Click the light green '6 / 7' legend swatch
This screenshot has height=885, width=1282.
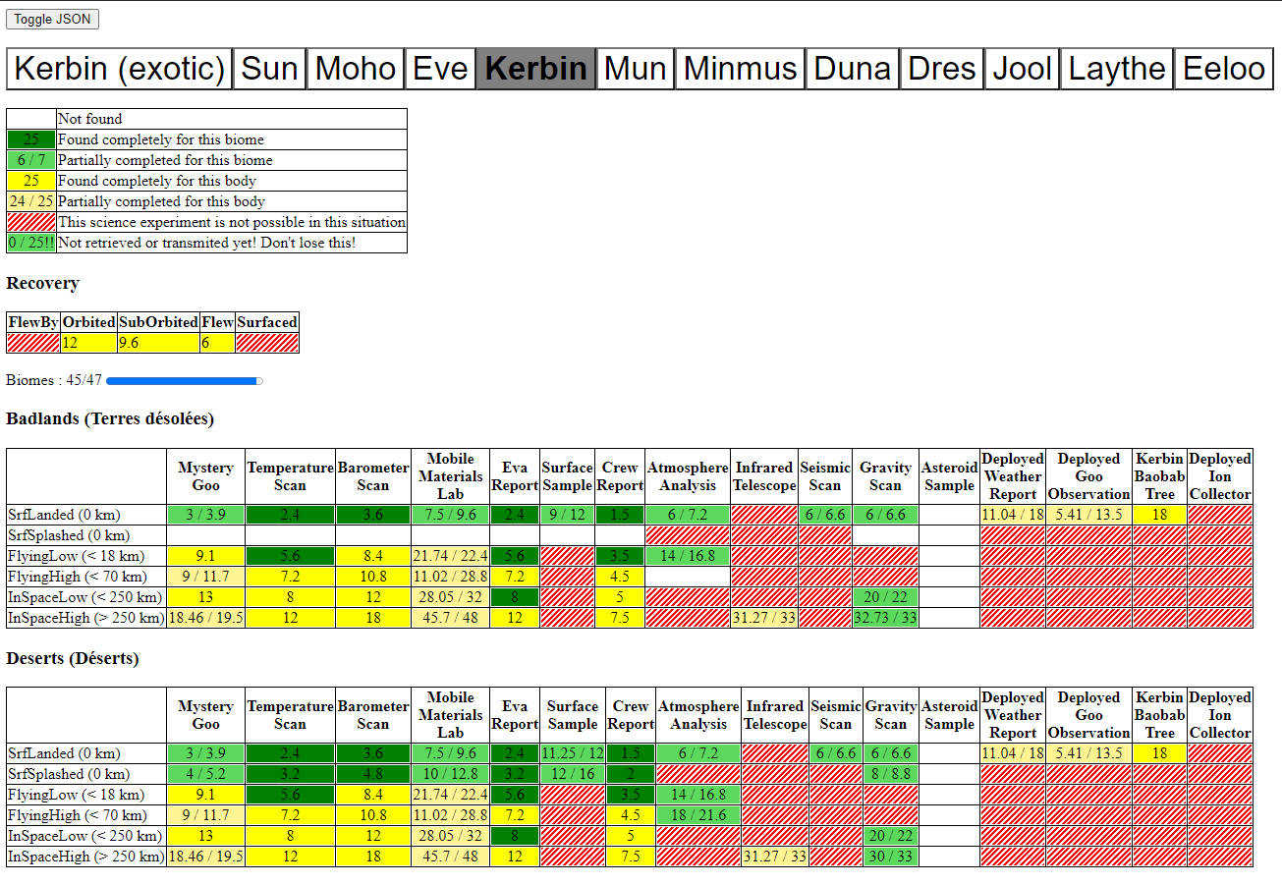31,160
